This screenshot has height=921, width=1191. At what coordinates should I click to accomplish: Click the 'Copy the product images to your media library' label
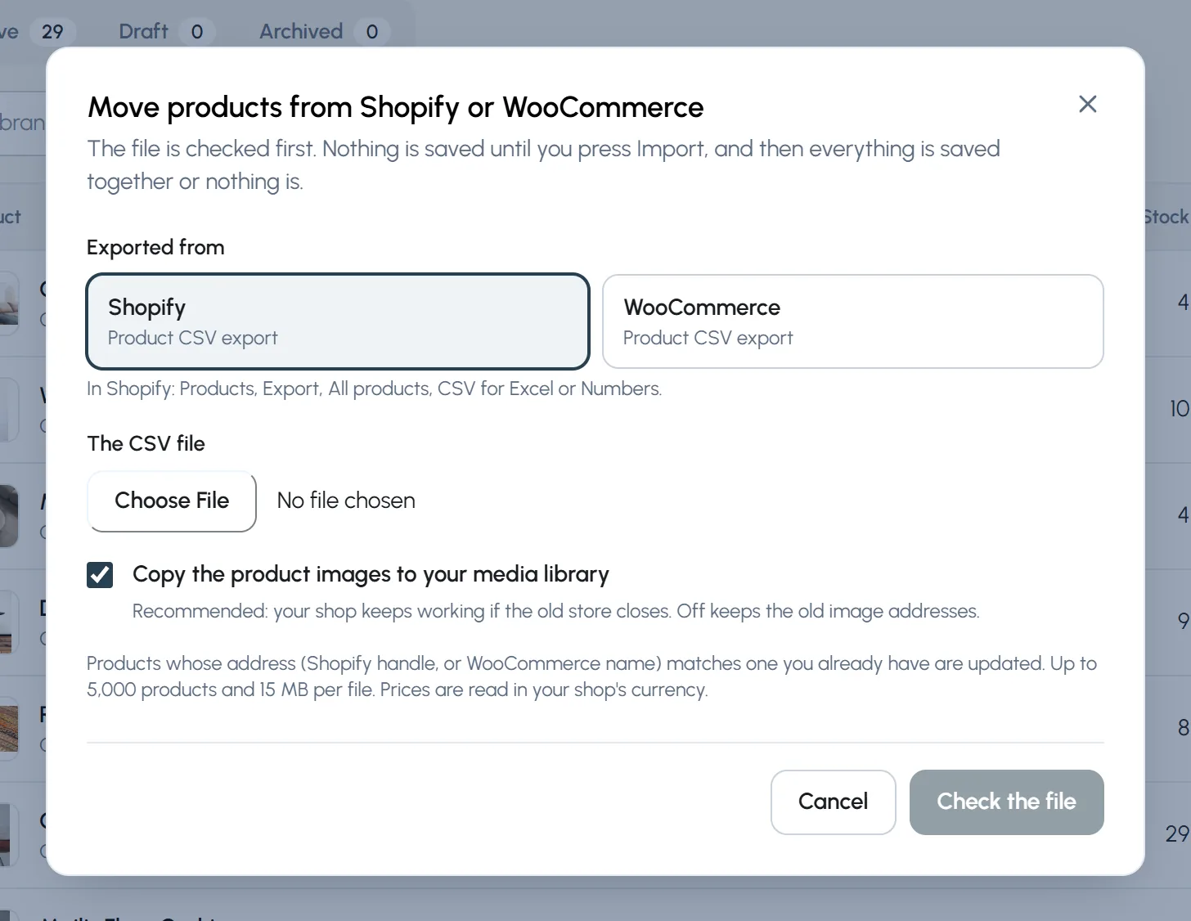(x=371, y=574)
